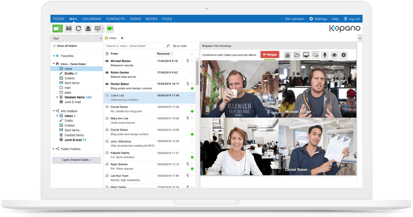Click the Inbox search input field
This screenshot has width=413, height=217.
click(135, 46)
